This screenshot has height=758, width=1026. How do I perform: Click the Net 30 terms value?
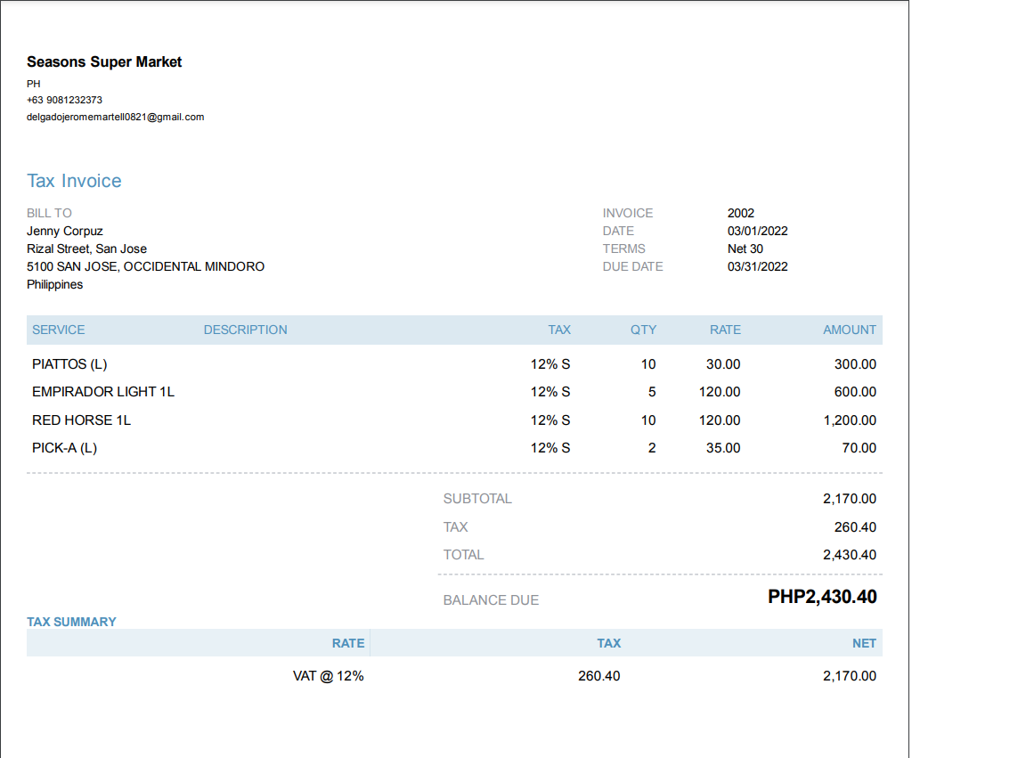(x=745, y=249)
